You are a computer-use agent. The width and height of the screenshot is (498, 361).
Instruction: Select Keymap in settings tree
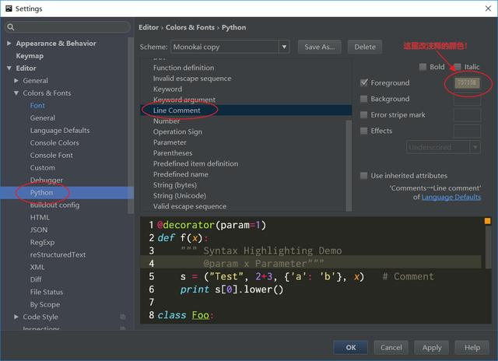(x=30, y=56)
